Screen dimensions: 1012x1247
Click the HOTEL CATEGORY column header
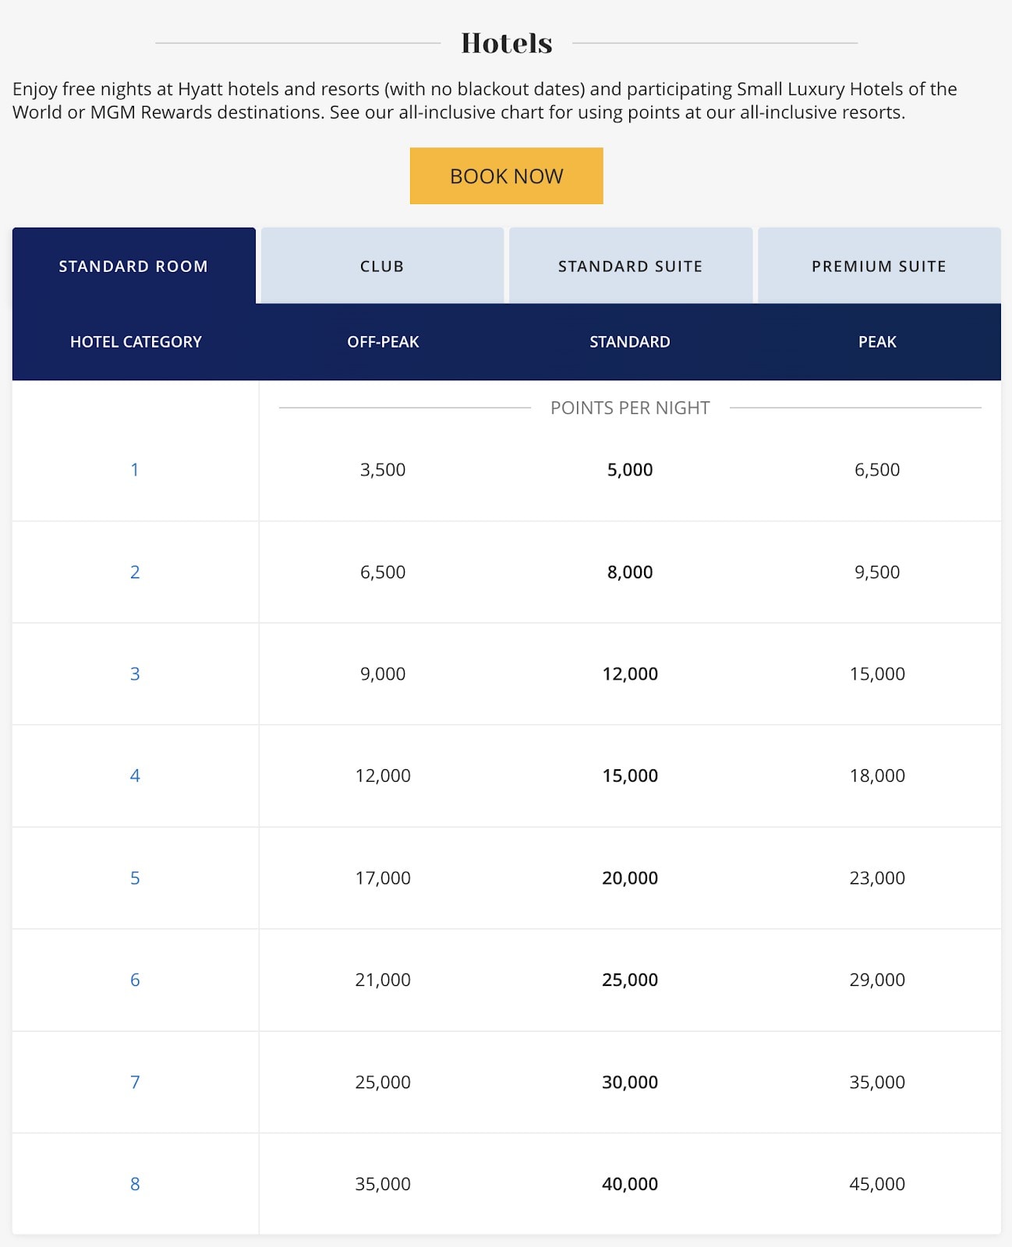pyautogui.click(x=136, y=341)
